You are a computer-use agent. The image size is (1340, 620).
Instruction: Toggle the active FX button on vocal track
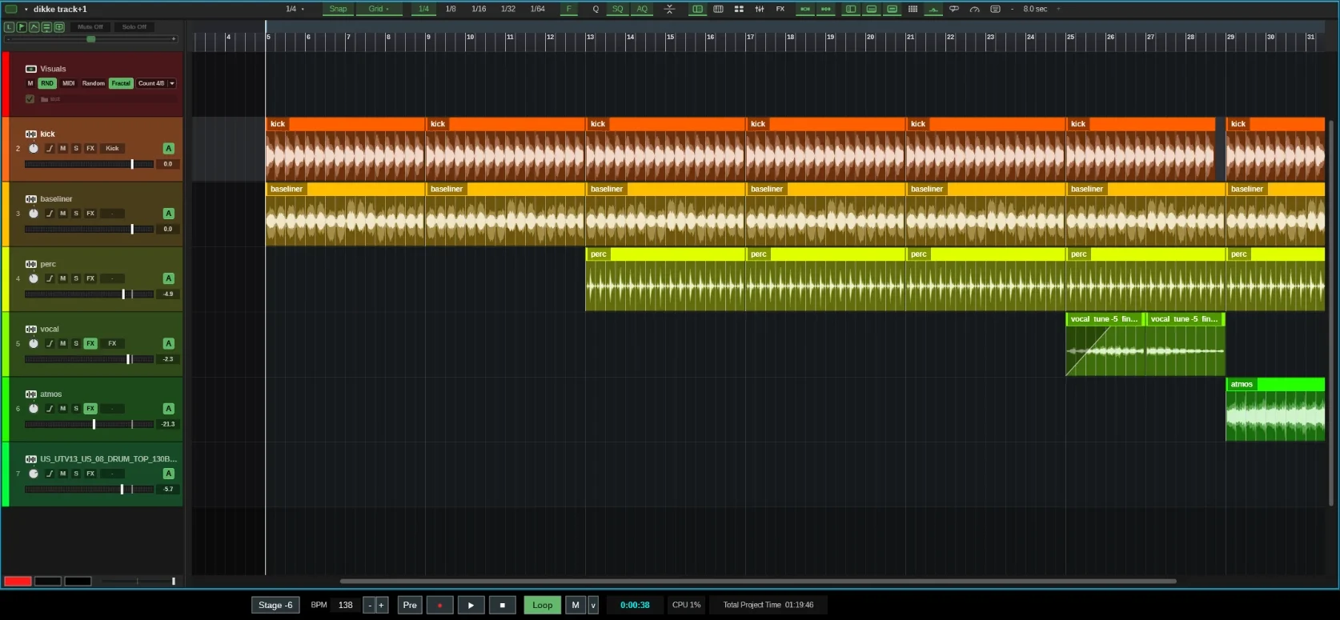click(x=90, y=344)
